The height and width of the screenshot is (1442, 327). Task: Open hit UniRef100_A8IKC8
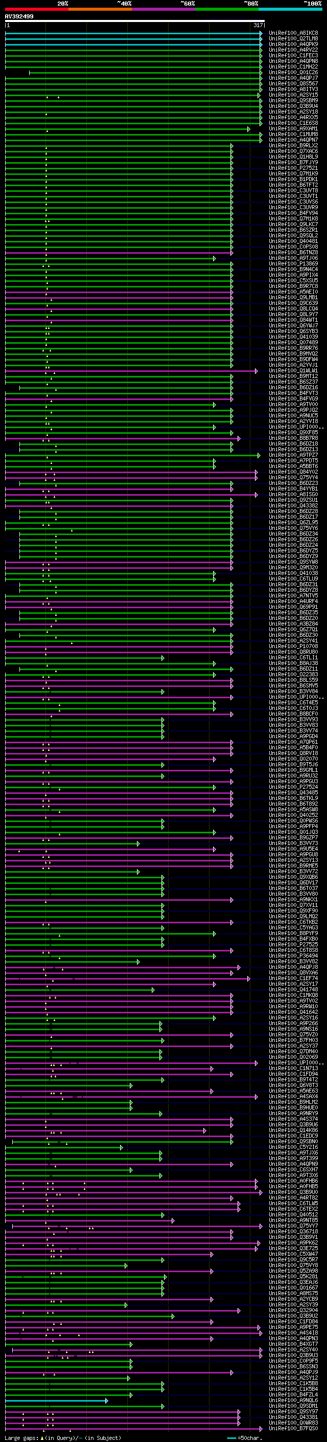click(x=293, y=33)
